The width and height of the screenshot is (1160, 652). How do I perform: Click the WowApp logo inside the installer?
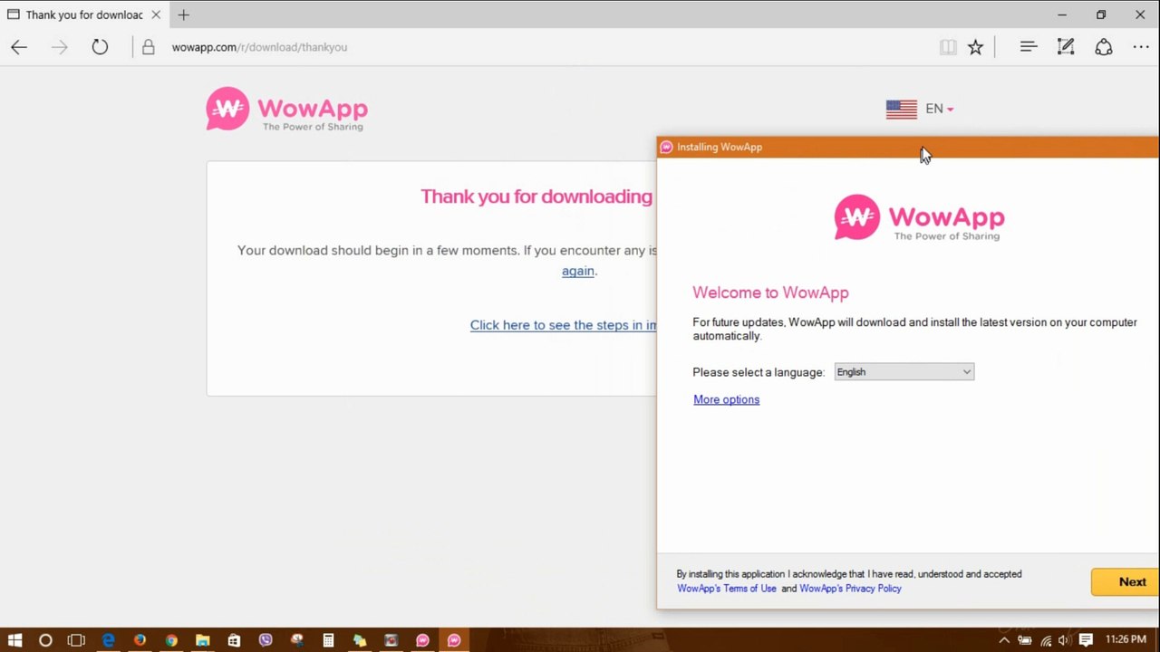(x=919, y=218)
